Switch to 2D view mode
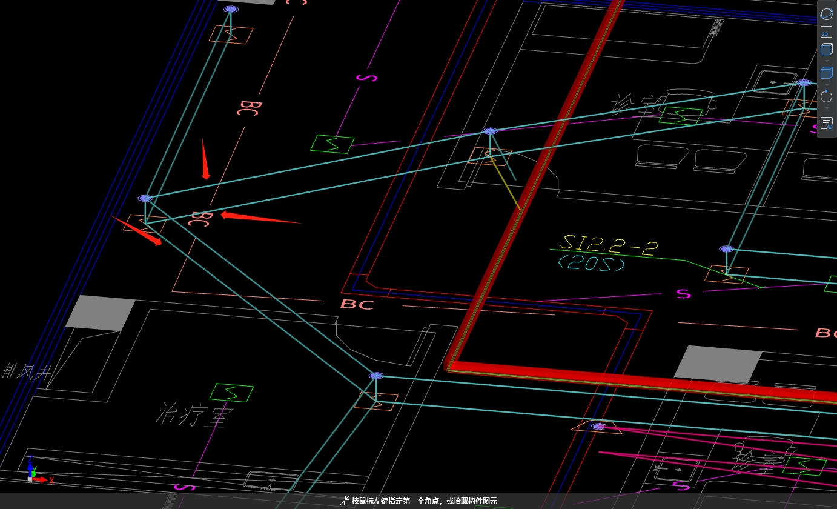The width and height of the screenshot is (837, 509). click(827, 33)
